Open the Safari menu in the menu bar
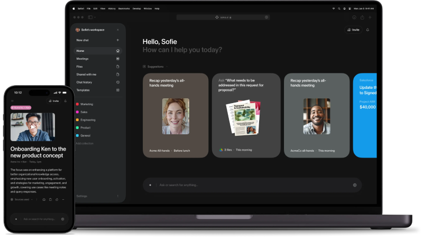Image resolution: width=423 pixels, height=240 pixels. [x=81, y=8]
